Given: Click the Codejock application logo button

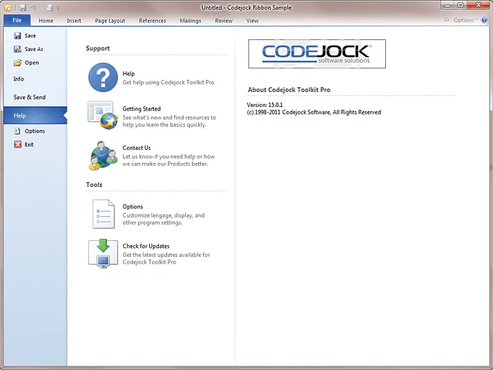Looking at the screenshot, I should click(8, 8).
